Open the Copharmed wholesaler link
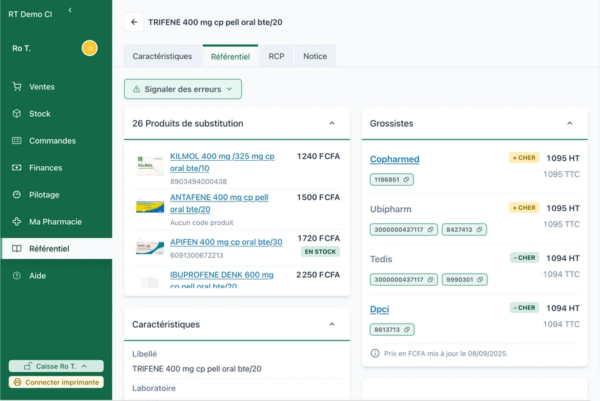Image resolution: width=600 pixels, height=401 pixels. [x=394, y=159]
